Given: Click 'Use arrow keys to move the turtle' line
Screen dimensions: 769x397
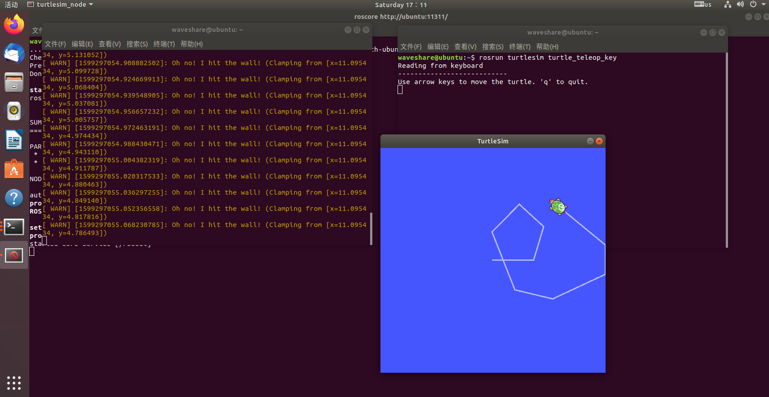Looking at the screenshot, I should tap(493, 82).
